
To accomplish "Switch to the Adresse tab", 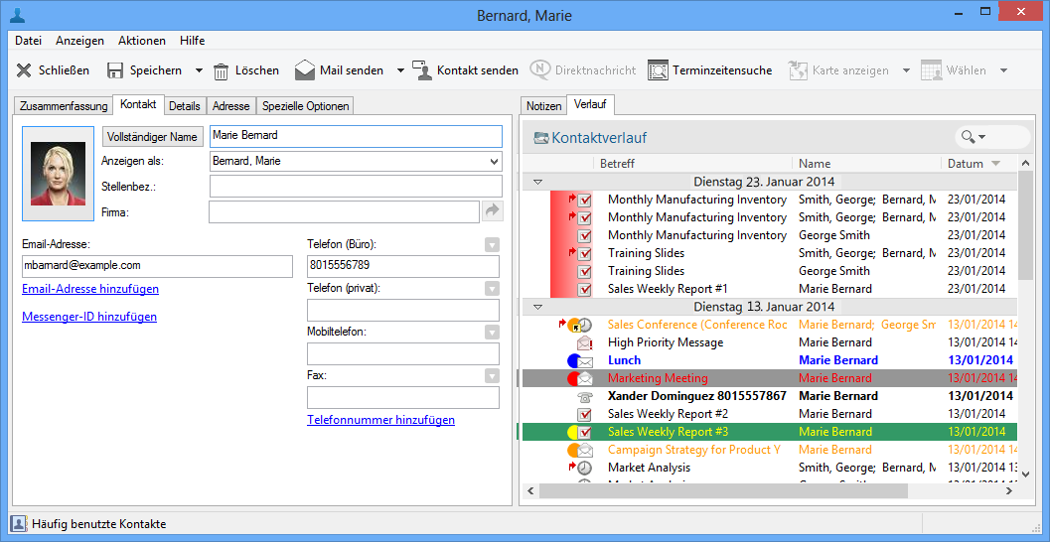I will tap(231, 106).
